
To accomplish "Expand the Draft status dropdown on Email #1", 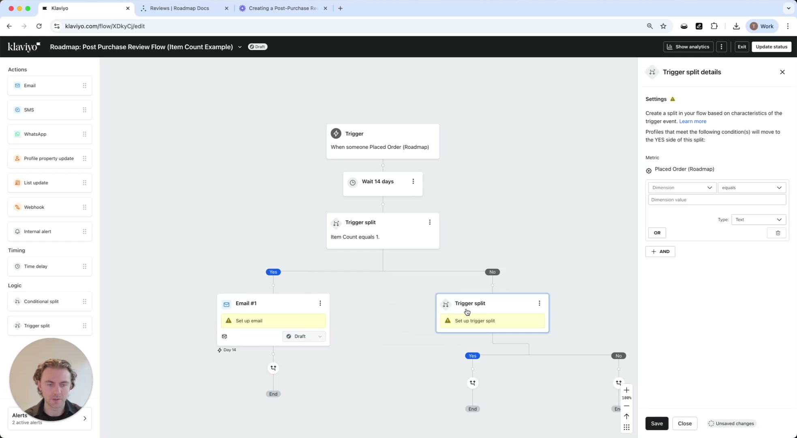I will tap(304, 336).
